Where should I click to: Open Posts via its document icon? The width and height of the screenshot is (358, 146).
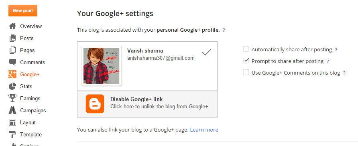point(12,39)
